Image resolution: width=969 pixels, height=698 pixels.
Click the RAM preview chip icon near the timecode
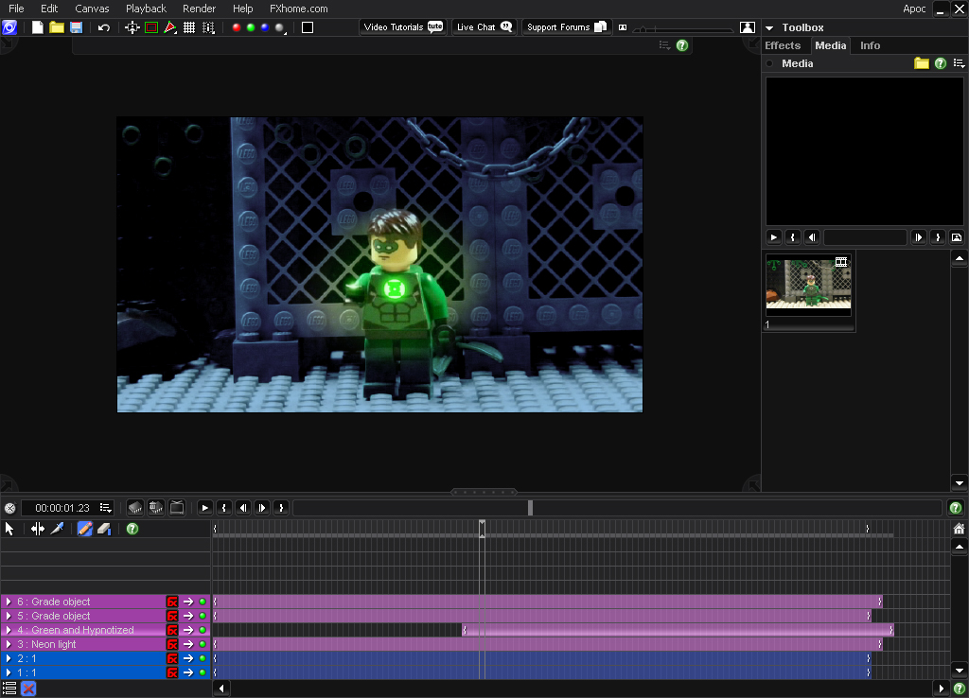(x=134, y=508)
